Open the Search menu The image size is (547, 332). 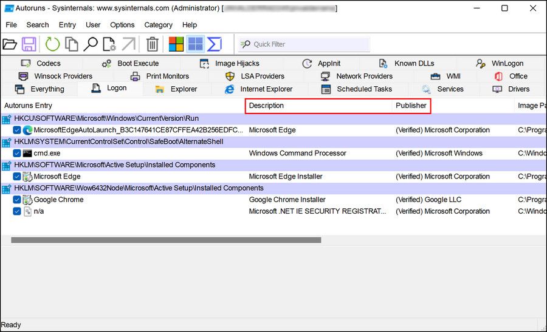[x=38, y=25]
